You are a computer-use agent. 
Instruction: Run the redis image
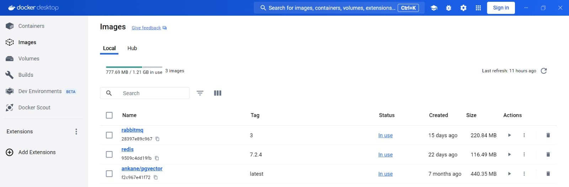coord(509,155)
